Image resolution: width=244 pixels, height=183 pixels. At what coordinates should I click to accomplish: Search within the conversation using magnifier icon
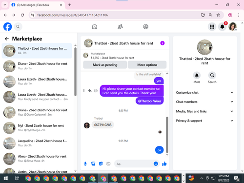[212, 75]
